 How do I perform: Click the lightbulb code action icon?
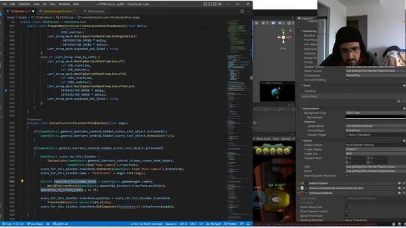coord(22,181)
